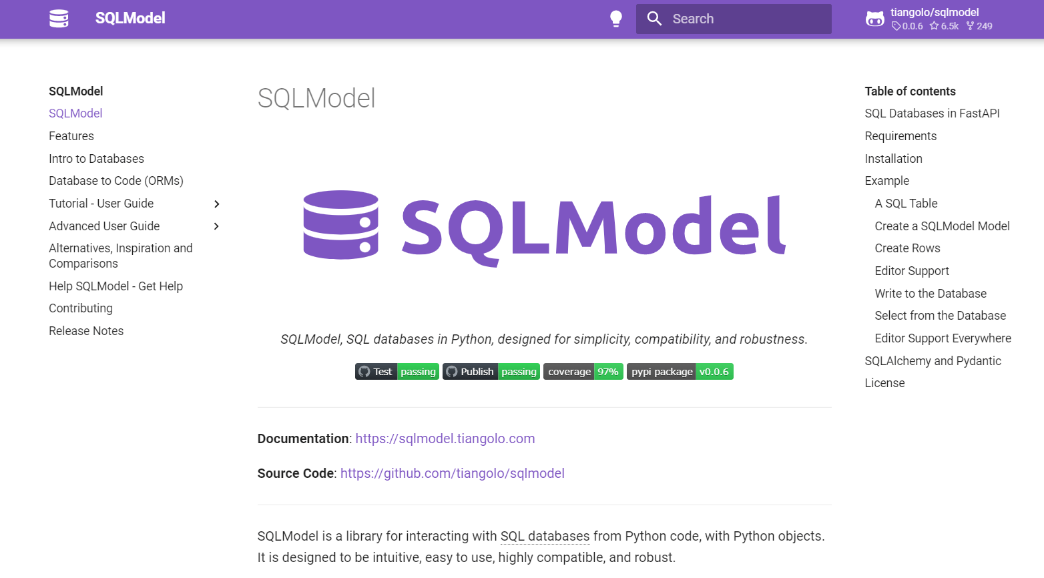Click the Test passing badge
The width and height of the screenshot is (1044, 578).
coord(397,372)
